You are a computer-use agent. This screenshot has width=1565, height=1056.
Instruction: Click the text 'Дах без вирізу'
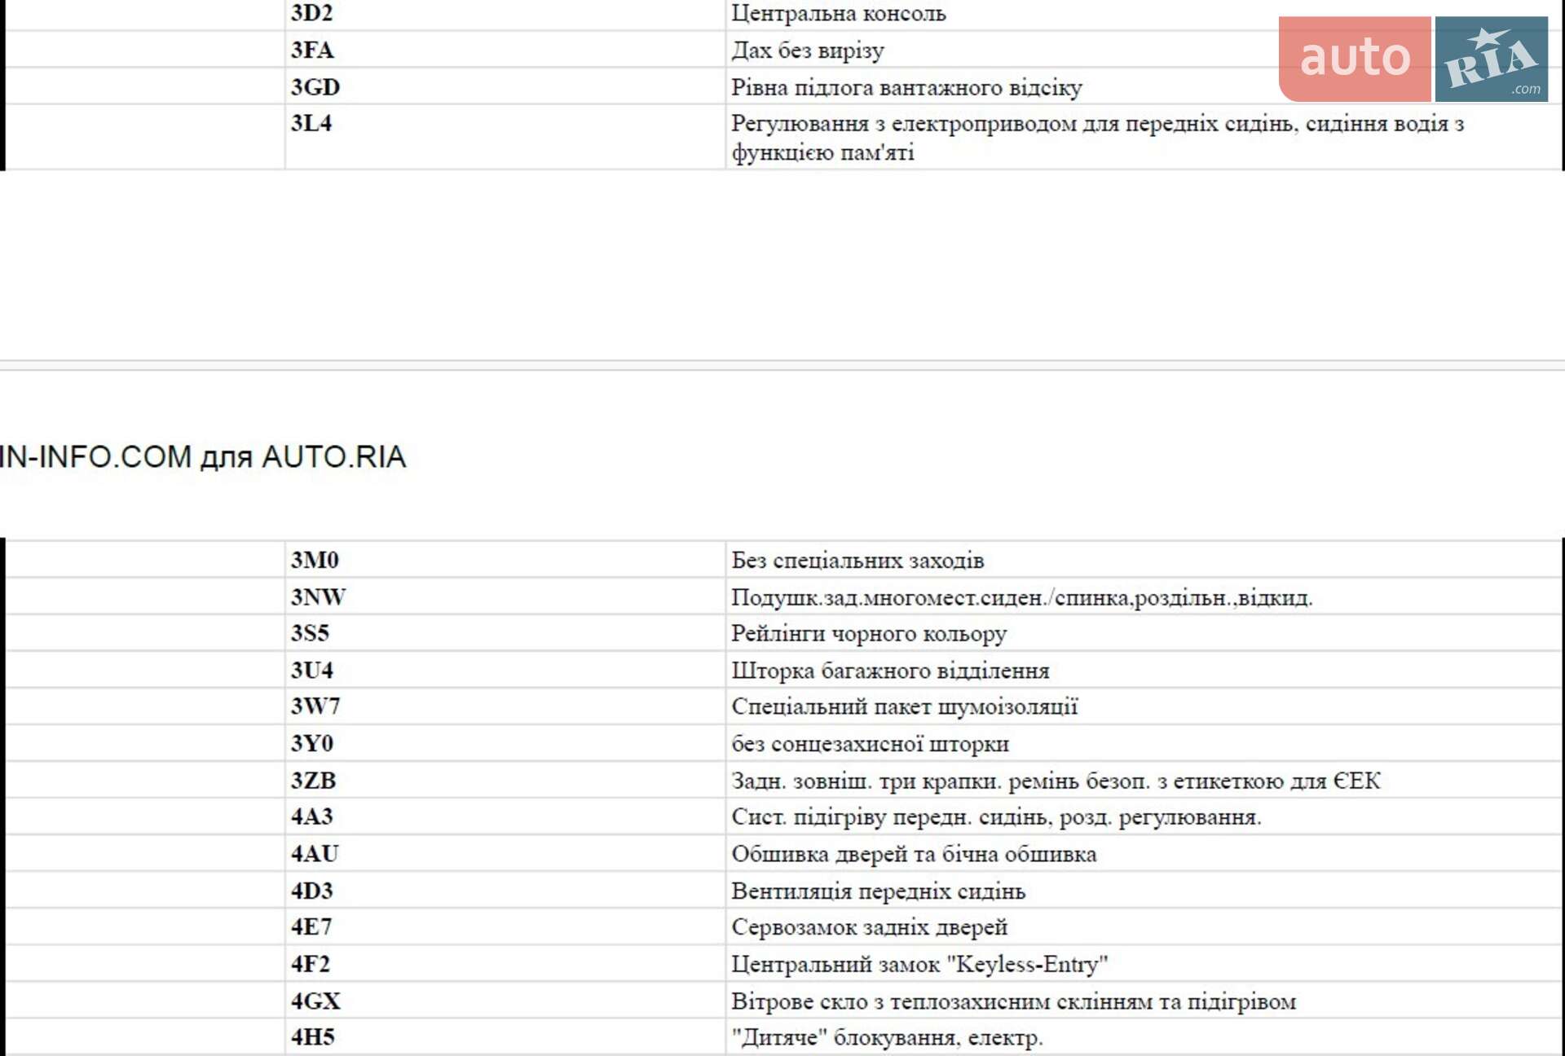(x=808, y=51)
